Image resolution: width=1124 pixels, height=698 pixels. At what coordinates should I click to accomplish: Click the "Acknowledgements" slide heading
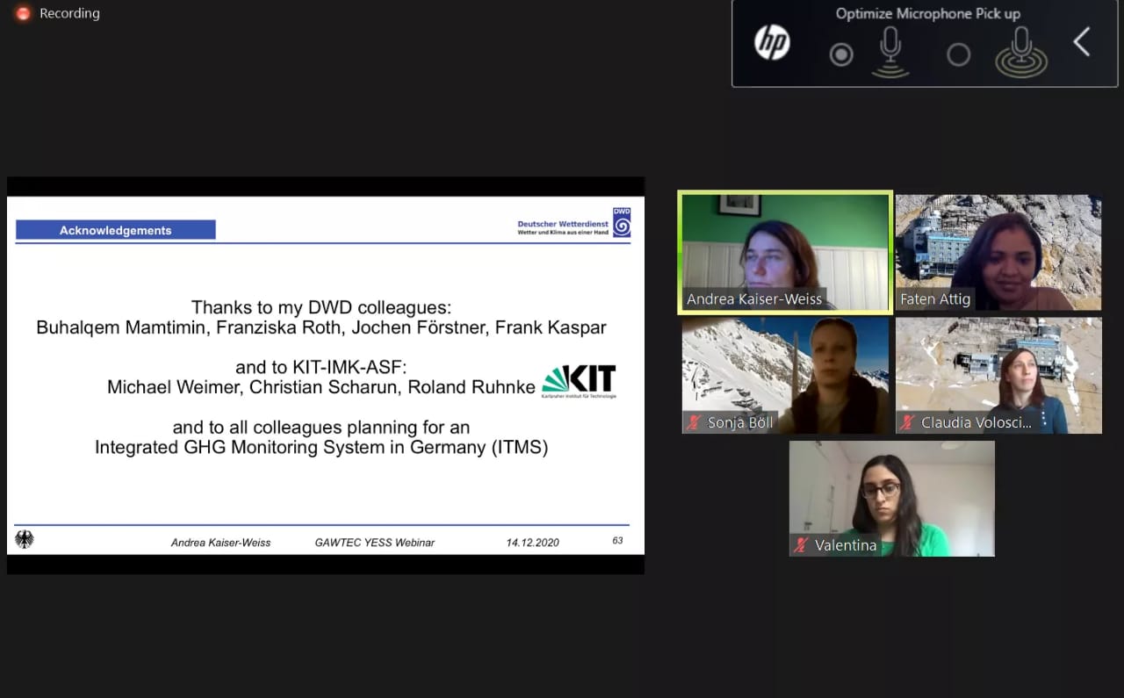(116, 230)
